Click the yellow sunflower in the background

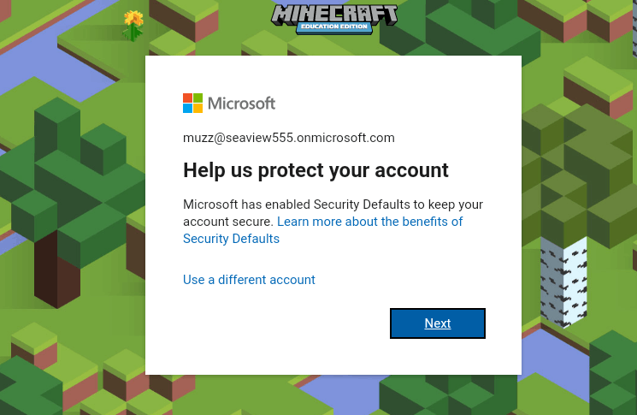point(133,19)
